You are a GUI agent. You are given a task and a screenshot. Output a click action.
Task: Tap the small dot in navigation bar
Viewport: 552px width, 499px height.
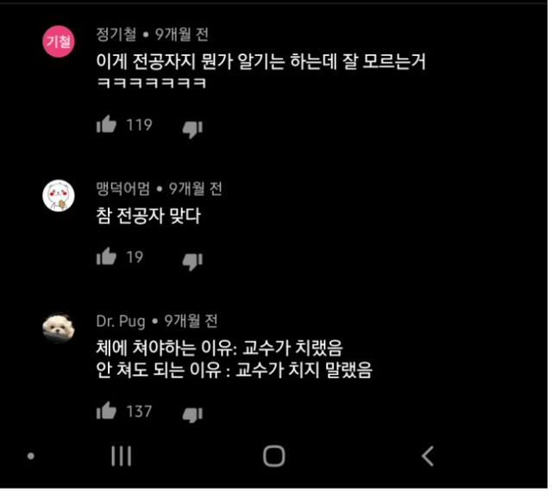(31, 456)
